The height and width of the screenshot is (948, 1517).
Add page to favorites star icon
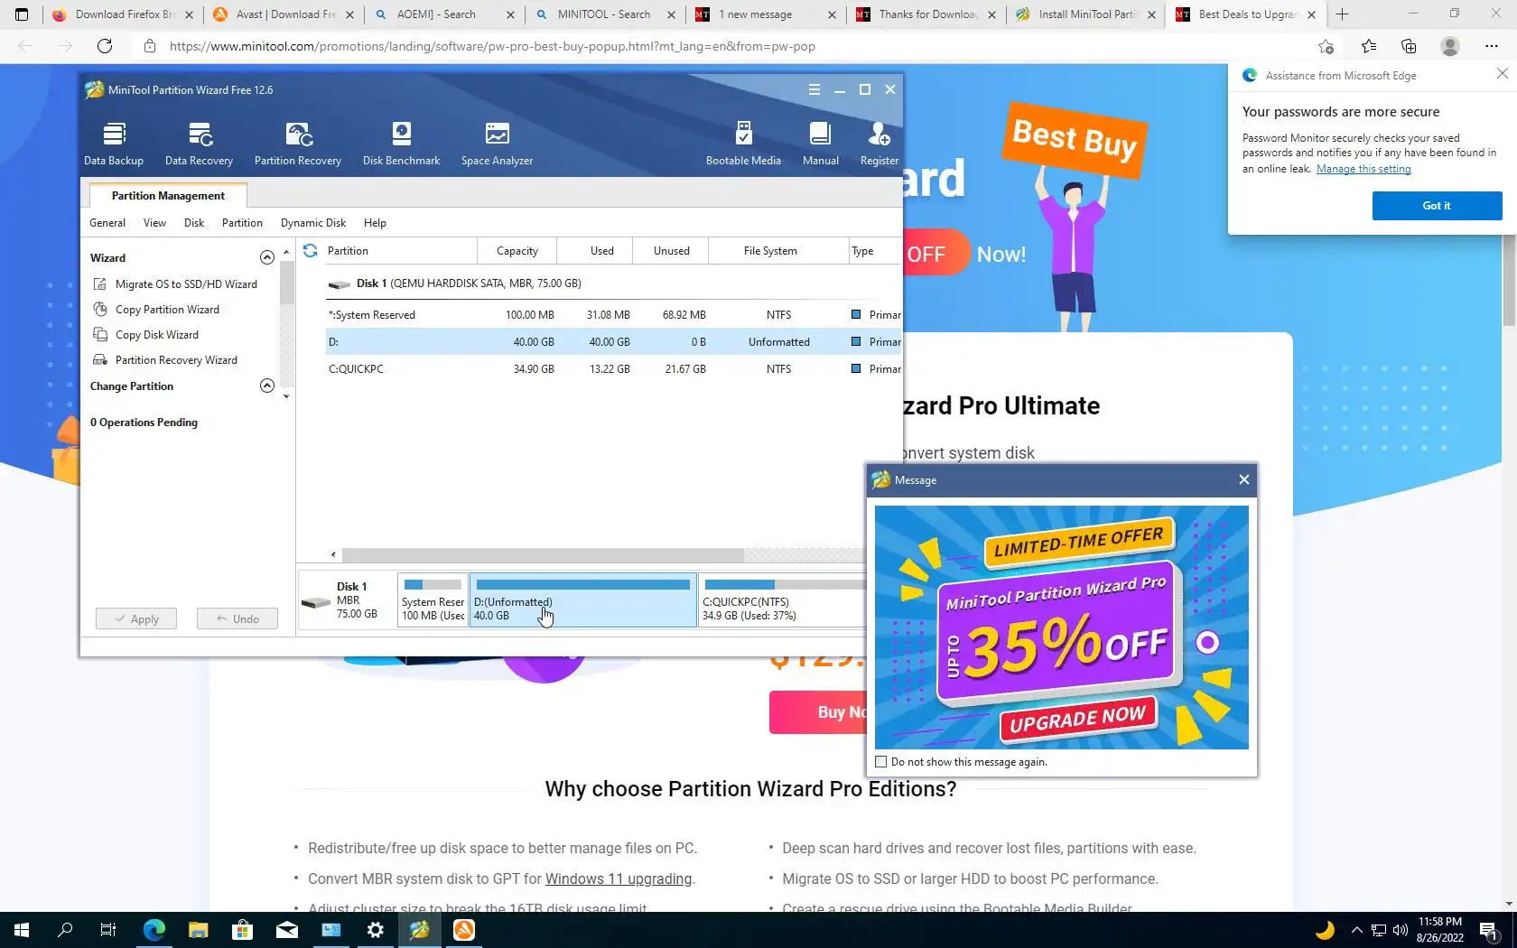[x=1326, y=46]
